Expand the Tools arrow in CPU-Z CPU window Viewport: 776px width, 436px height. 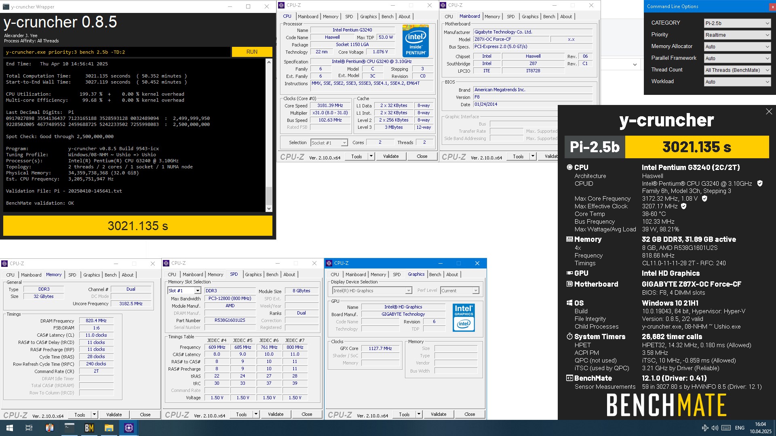point(371,156)
